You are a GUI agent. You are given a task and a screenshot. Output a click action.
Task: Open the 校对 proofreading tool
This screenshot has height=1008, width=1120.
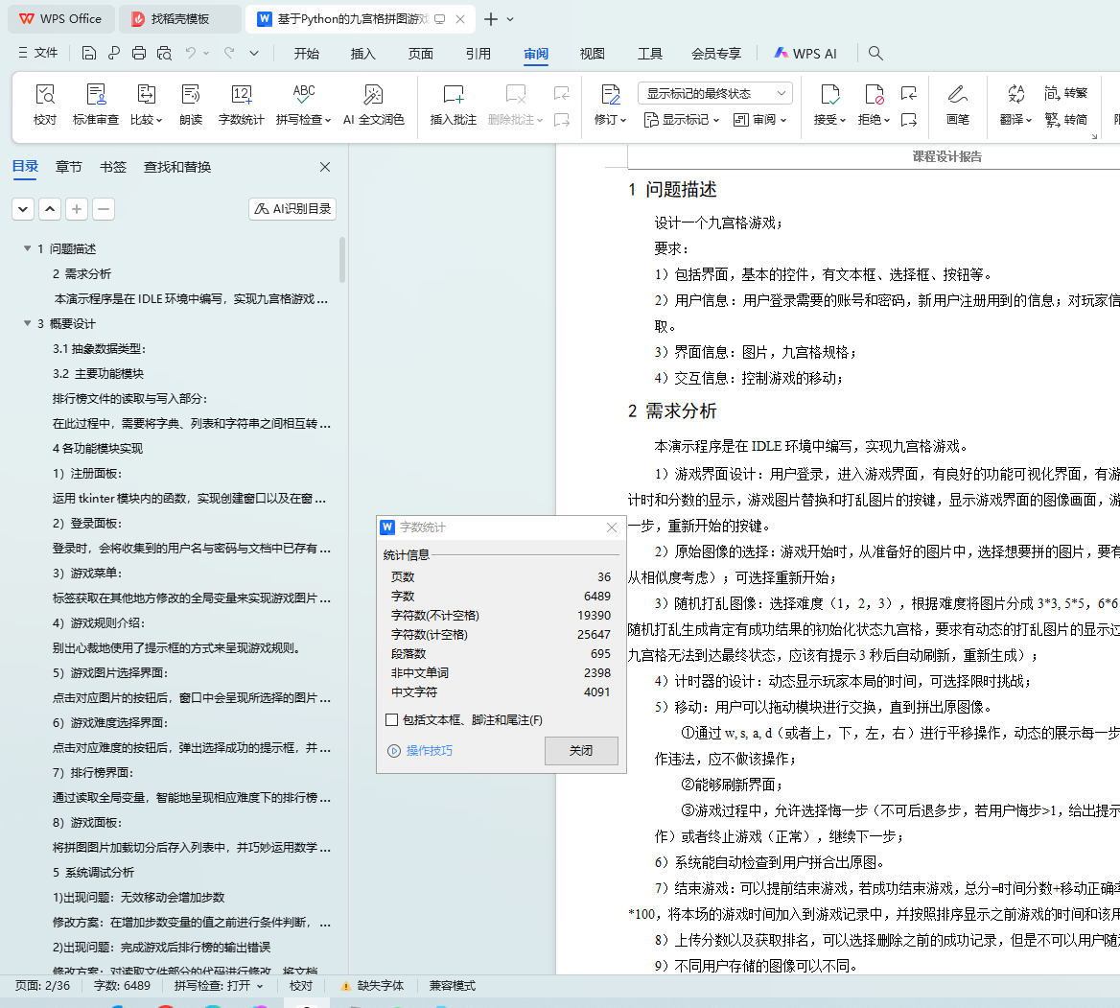pyautogui.click(x=44, y=105)
